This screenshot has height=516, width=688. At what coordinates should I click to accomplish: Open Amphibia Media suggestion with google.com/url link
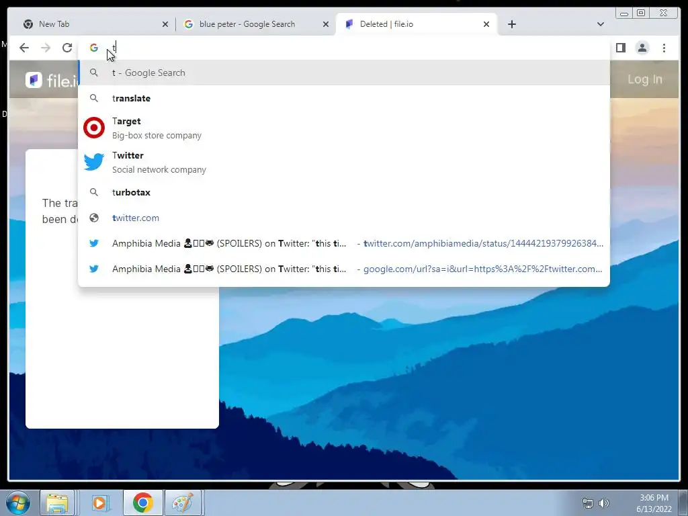coord(344,269)
